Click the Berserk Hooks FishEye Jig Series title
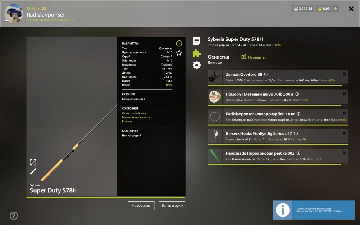The width and height of the screenshot is (360, 225). click(259, 134)
